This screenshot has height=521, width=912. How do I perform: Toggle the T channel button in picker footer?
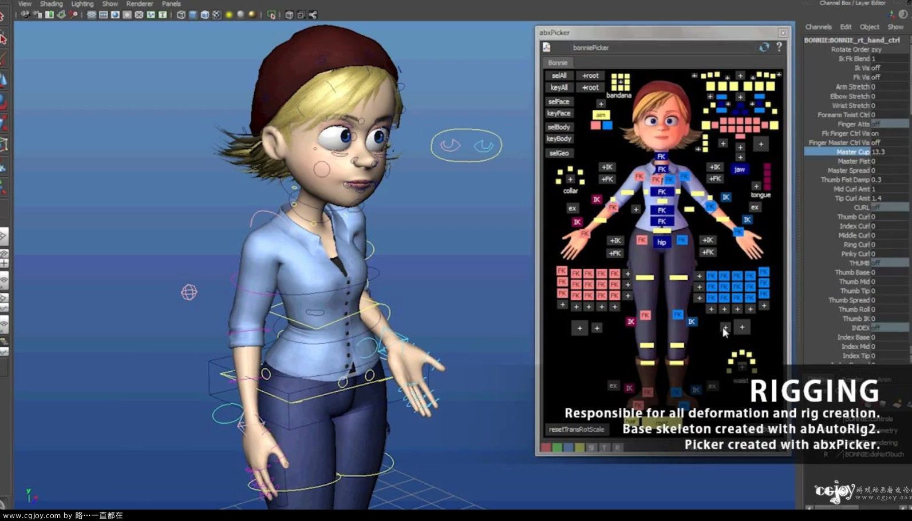[x=604, y=447]
